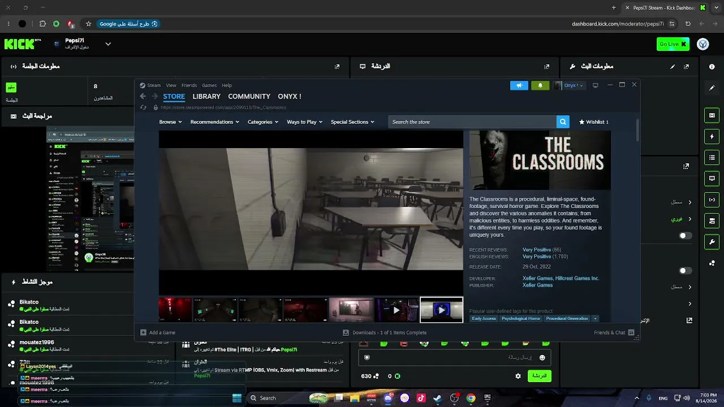Viewport: 724px width, 407px height.
Task: Open the Games menu in Steam
Action: point(209,85)
